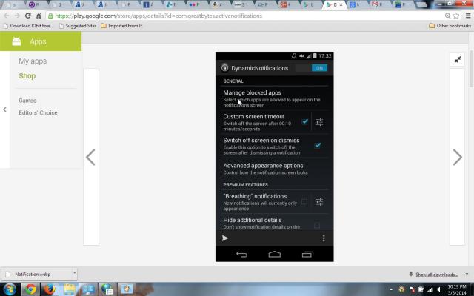
Task: Click the Show all downloads link
Action: [x=435, y=274]
